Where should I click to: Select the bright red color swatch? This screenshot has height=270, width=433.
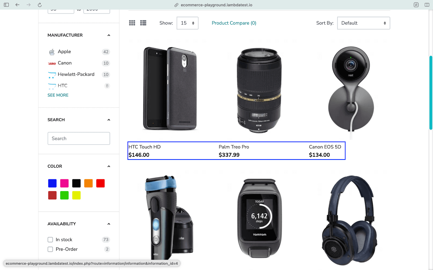tap(100, 183)
